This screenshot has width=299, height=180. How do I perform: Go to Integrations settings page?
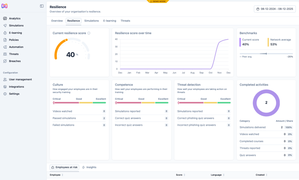(17, 87)
